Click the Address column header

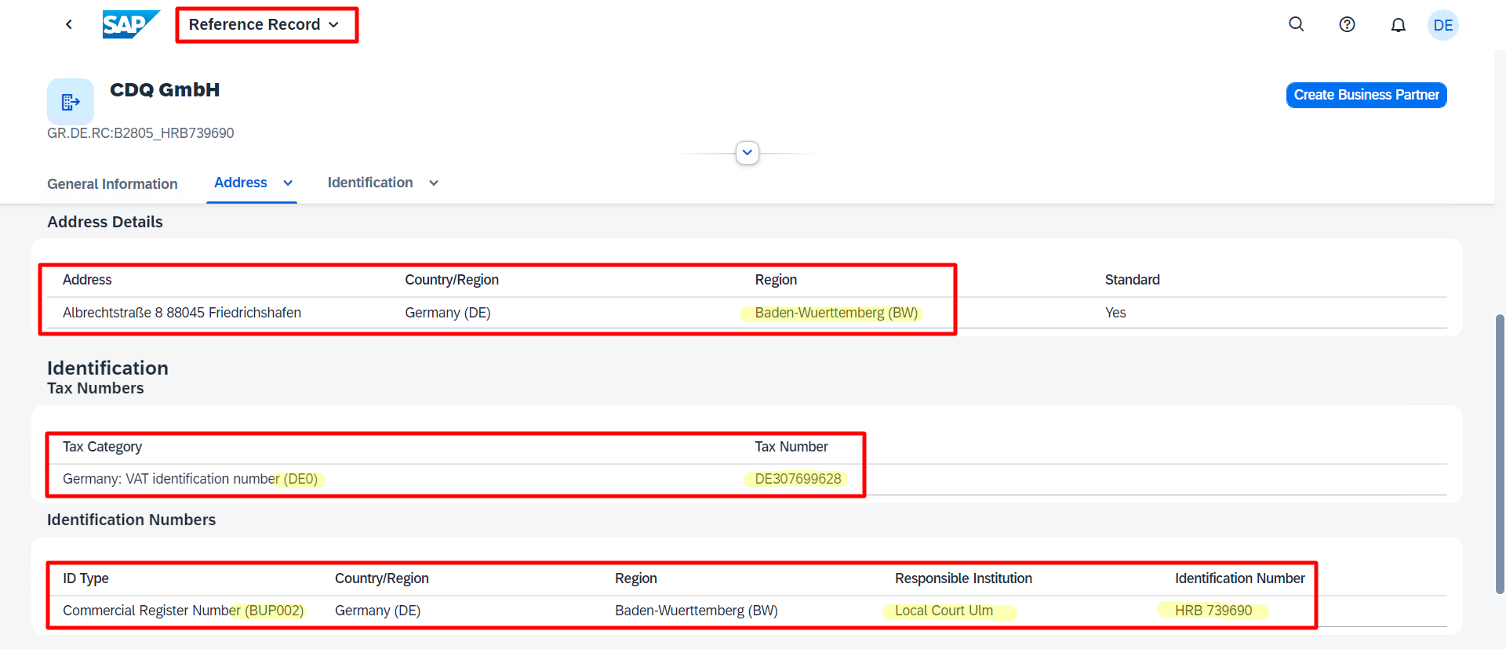pos(87,280)
